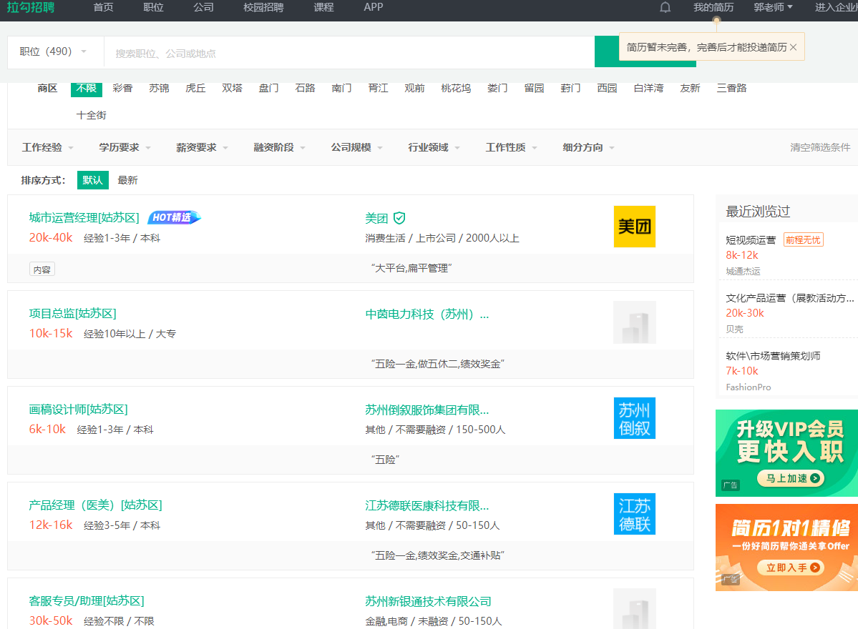Screen dimensions: 858x629
Task: Click the 美团 company logo
Action: [634, 227]
